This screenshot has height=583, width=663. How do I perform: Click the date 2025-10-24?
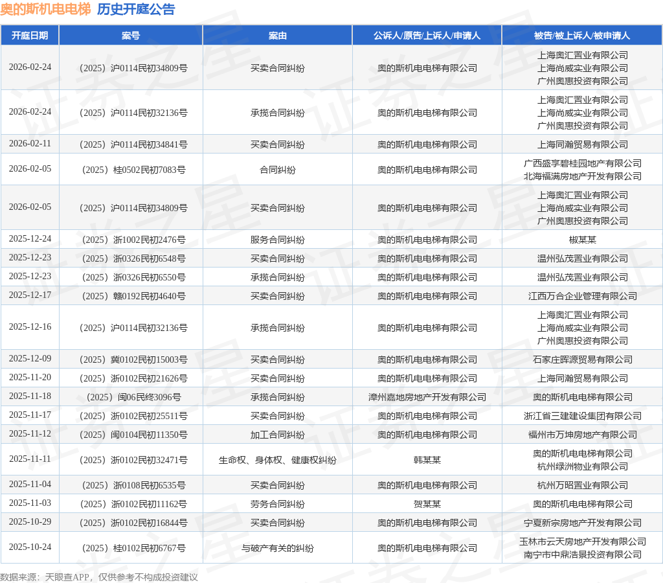(30, 547)
